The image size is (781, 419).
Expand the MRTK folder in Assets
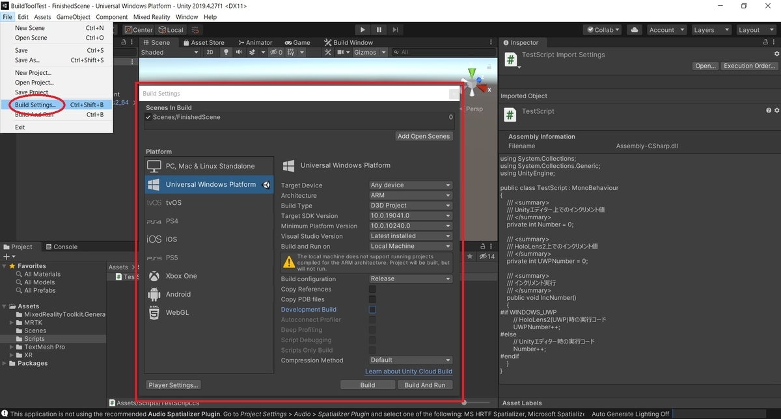pyautogui.click(x=12, y=323)
